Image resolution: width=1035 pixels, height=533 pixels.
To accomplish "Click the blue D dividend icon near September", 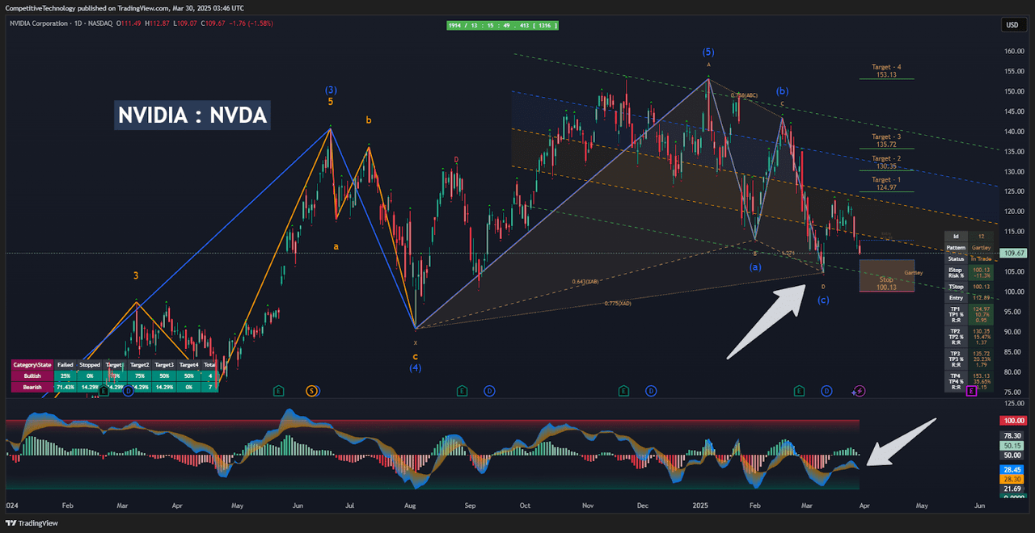I will coord(488,391).
